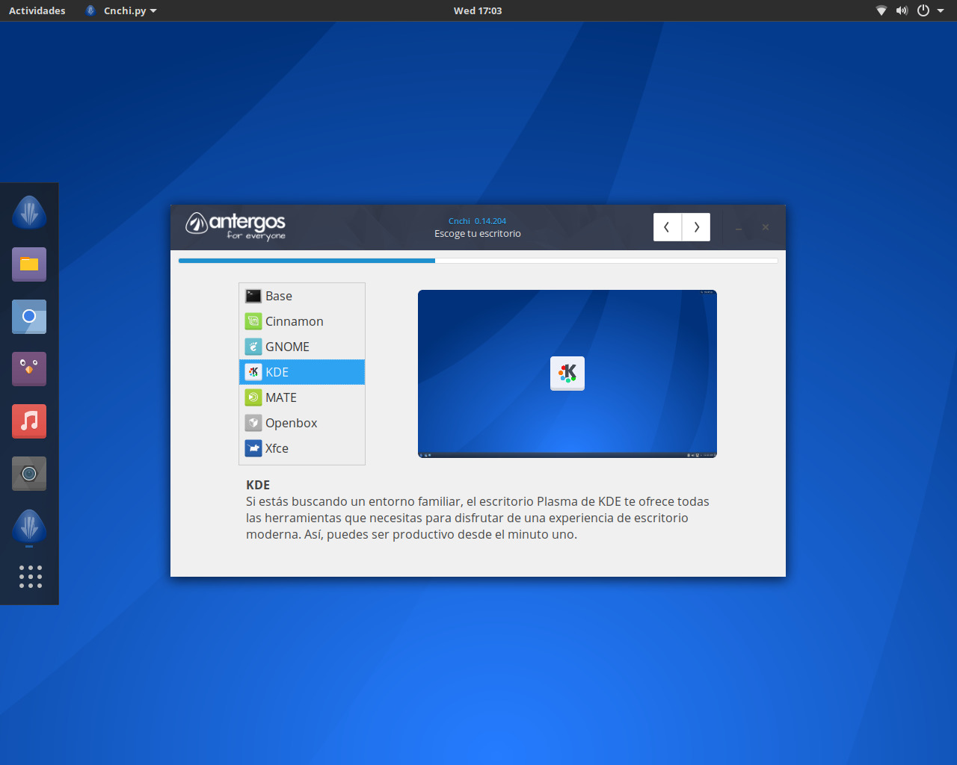
Task: Click the network status icon
Action: (x=881, y=10)
